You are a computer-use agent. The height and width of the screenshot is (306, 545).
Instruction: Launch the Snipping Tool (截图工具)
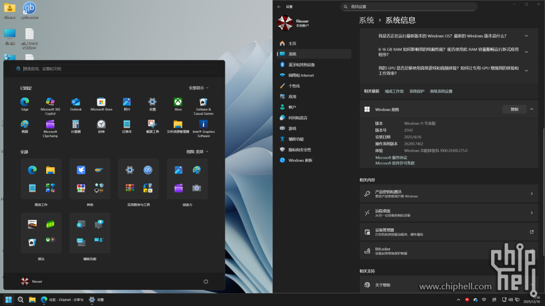(152, 127)
